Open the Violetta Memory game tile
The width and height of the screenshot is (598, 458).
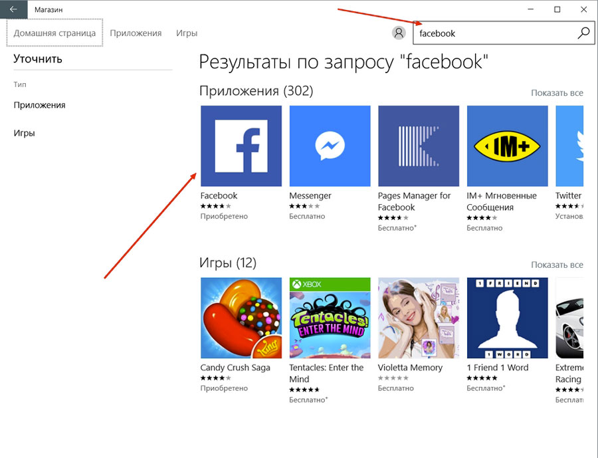(418, 317)
